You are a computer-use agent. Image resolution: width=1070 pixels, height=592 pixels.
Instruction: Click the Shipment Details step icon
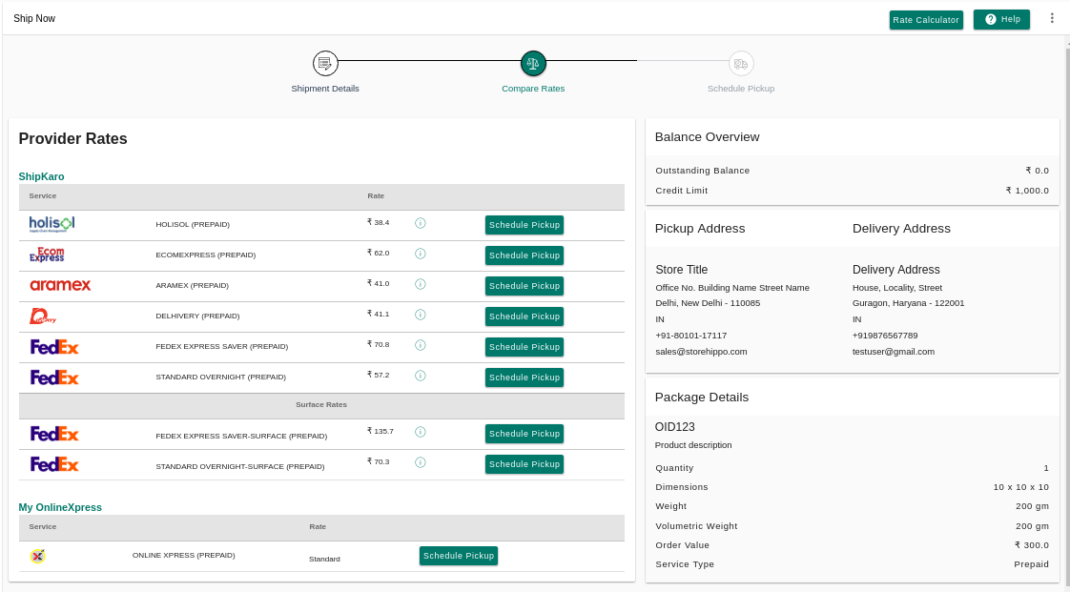(x=325, y=64)
